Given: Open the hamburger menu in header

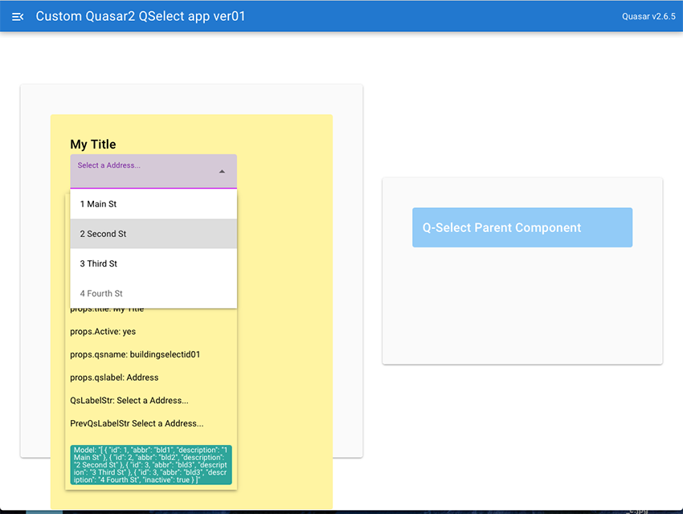Looking at the screenshot, I should [x=18, y=17].
